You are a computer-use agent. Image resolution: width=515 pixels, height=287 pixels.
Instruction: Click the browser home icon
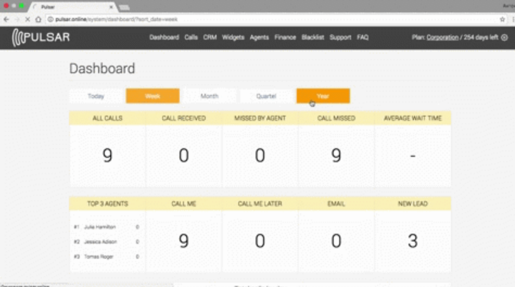pyautogui.click(x=39, y=20)
